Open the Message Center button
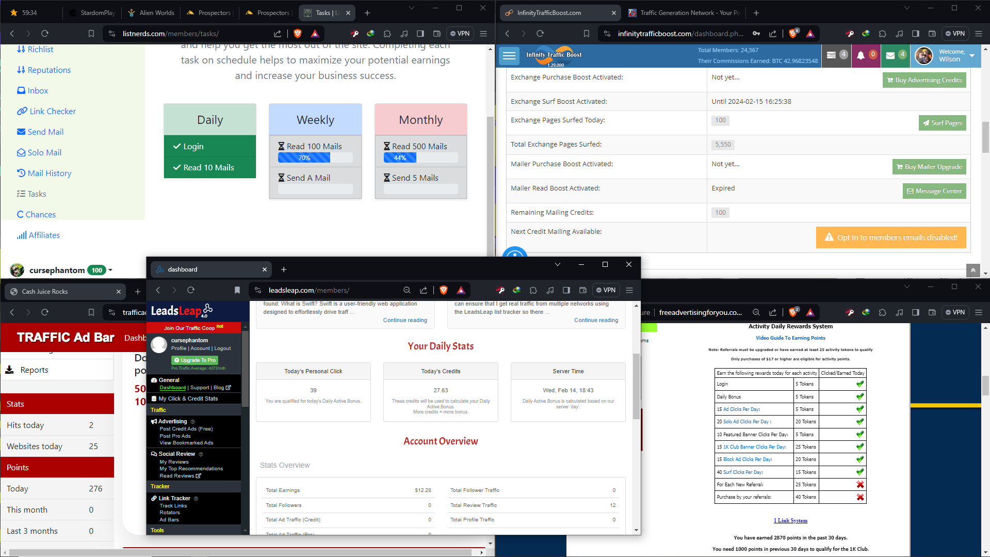The image size is (990, 557). pyautogui.click(x=934, y=191)
